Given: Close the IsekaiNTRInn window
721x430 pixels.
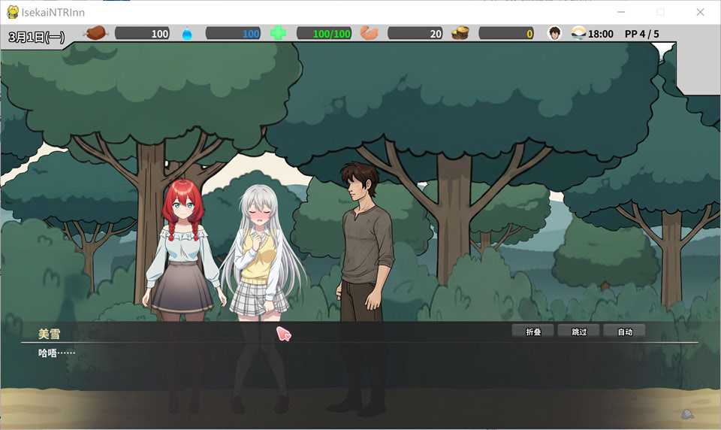Looking at the screenshot, I should tap(700, 12).
